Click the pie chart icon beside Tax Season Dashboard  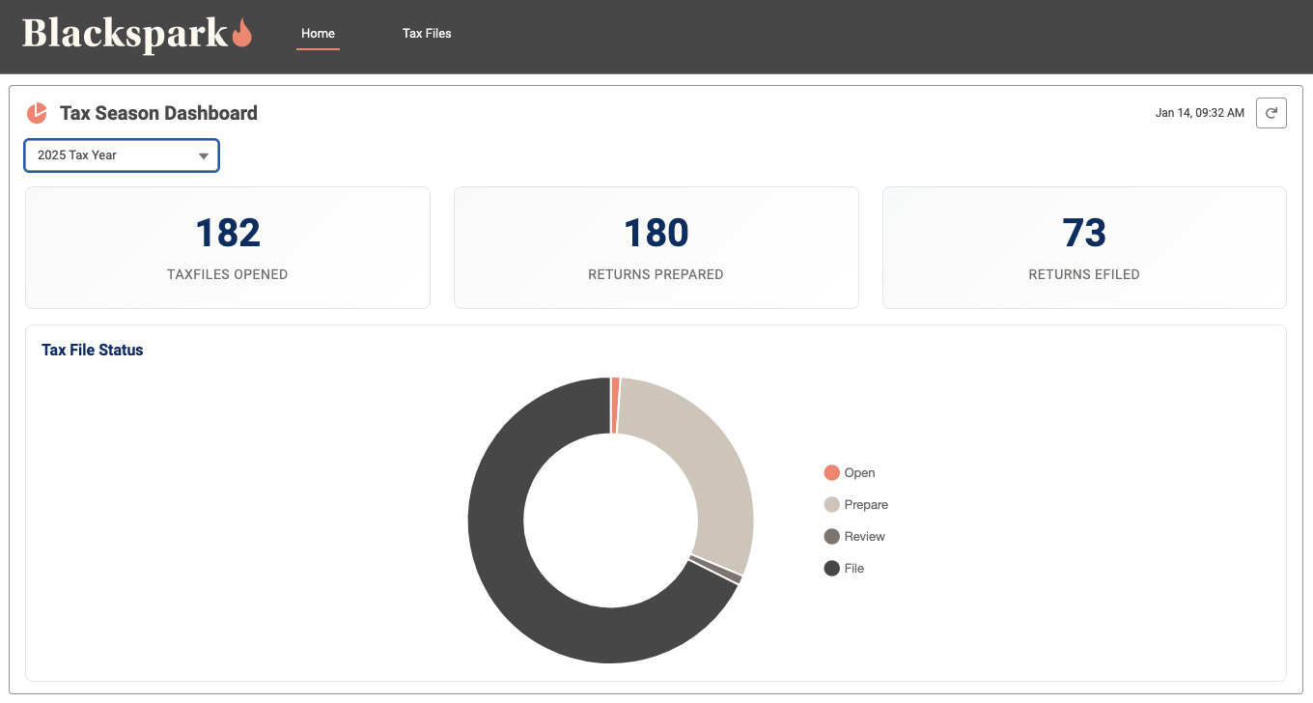click(36, 113)
